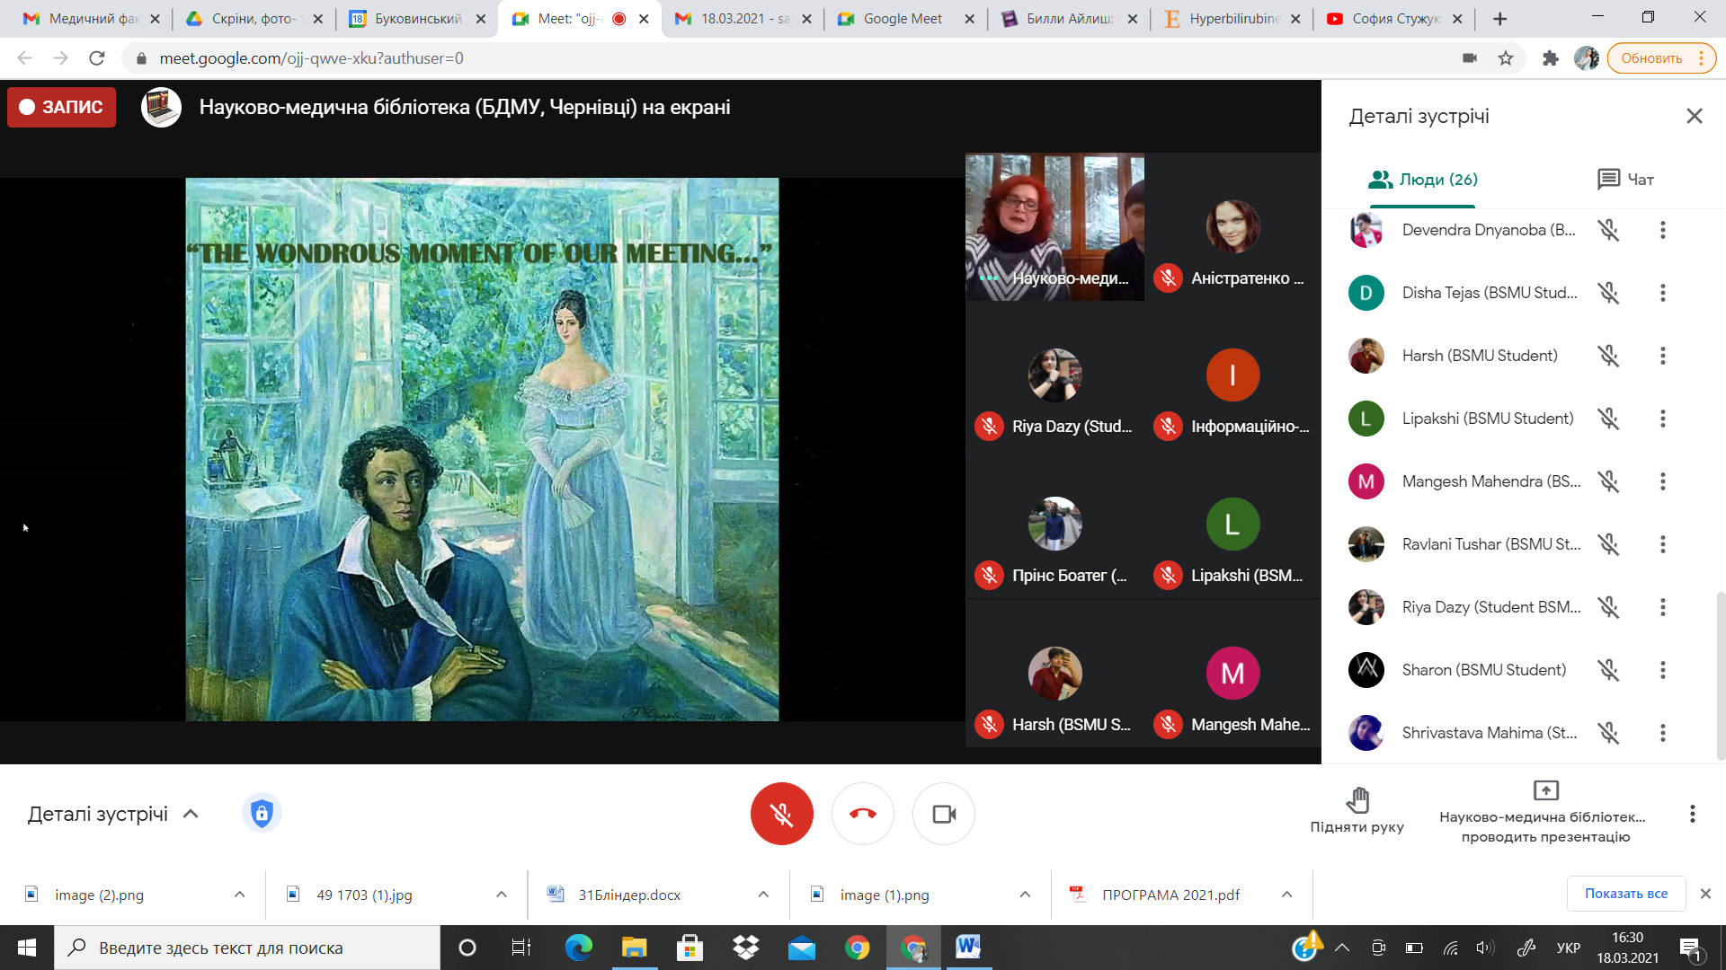Image resolution: width=1726 pixels, height=970 pixels.
Task: Switch to the София Стужук YouTube tab
Action: click(x=1393, y=18)
